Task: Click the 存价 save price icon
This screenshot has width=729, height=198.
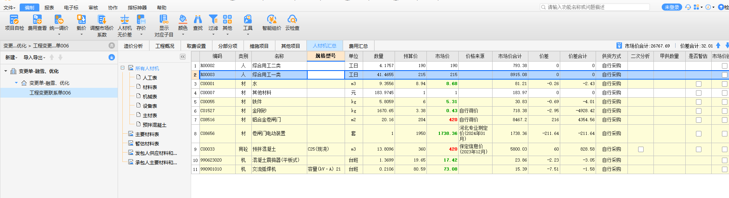Action: point(141,19)
